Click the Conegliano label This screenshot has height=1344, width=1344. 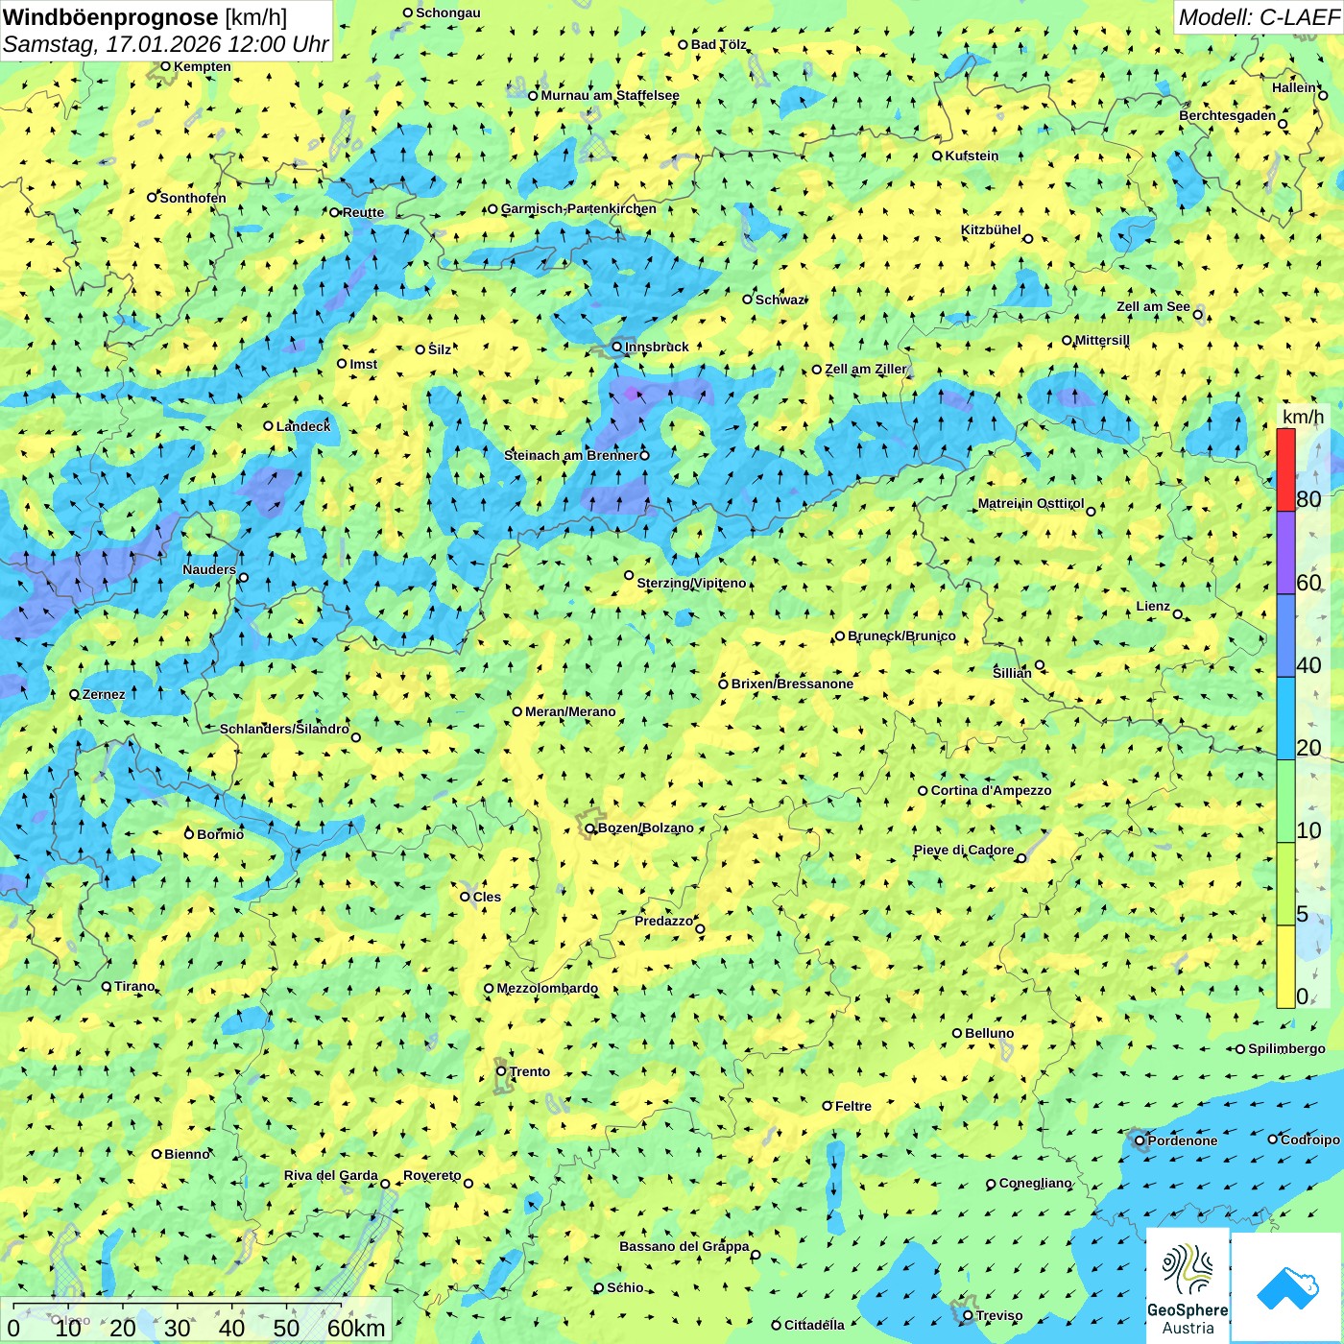click(1036, 1183)
